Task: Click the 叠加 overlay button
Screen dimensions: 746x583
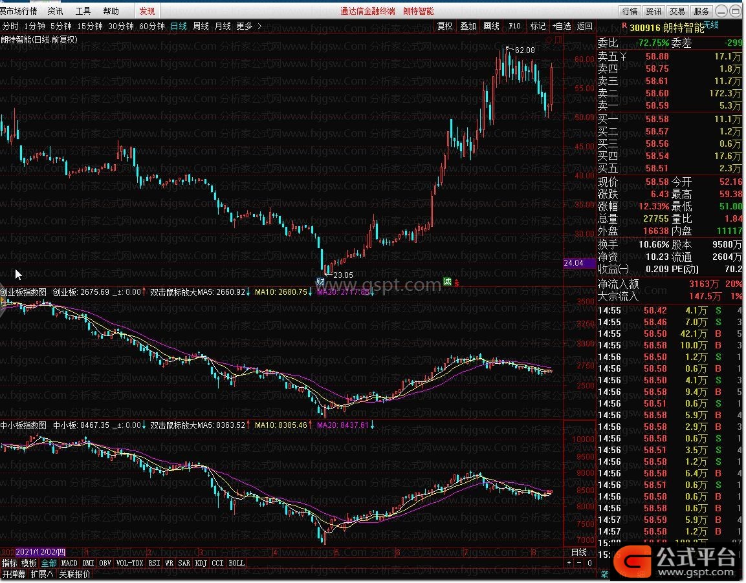Action: pos(468,26)
